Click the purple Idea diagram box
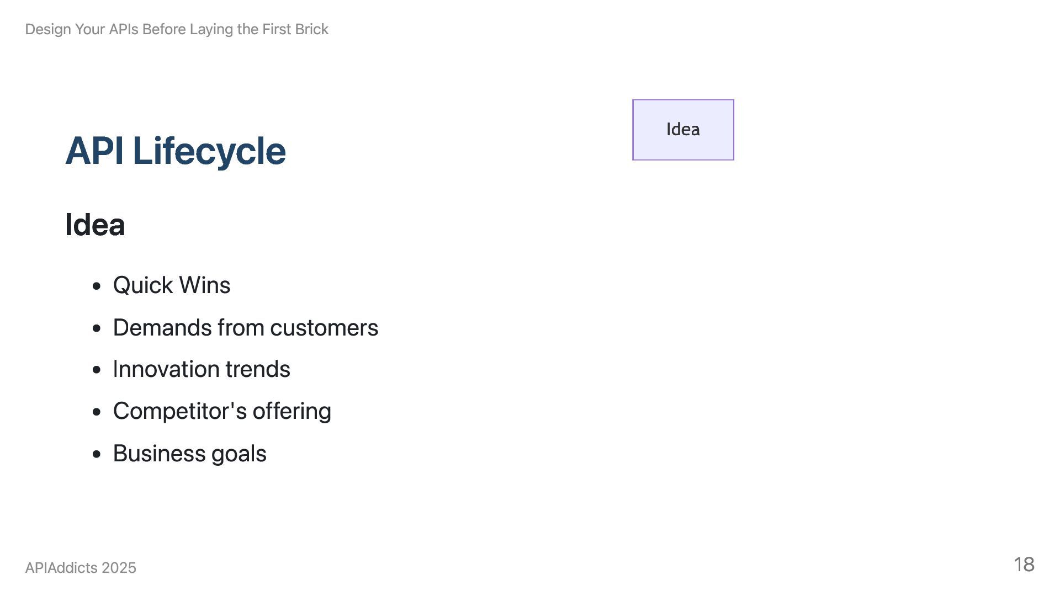The height and width of the screenshot is (596, 1060). click(683, 130)
